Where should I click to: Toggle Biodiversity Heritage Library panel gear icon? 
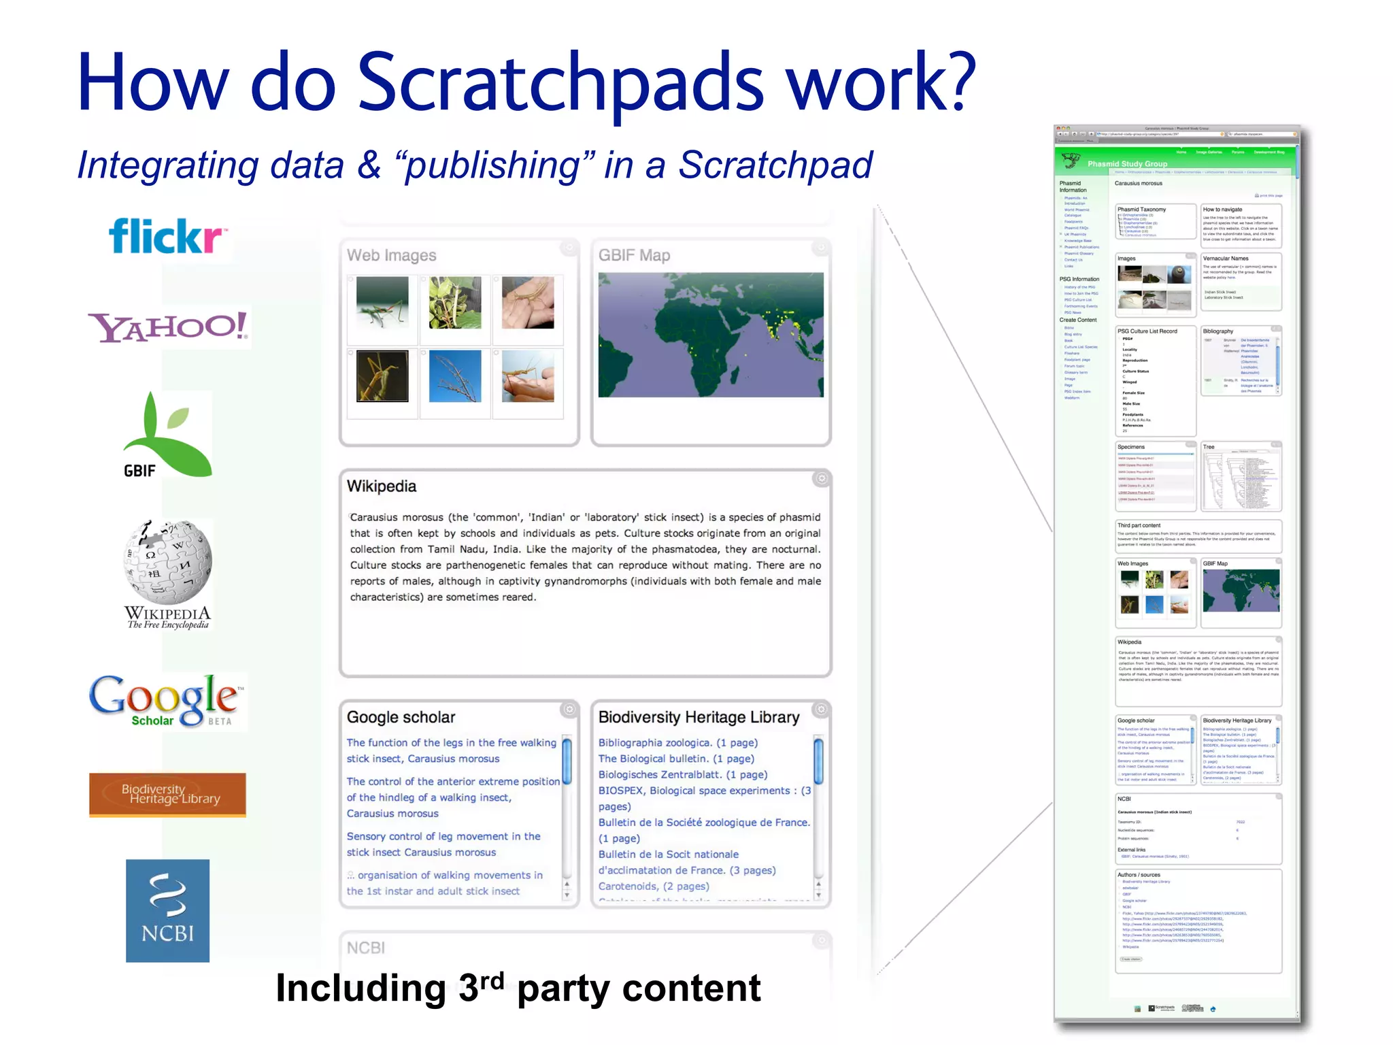tap(821, 710)
